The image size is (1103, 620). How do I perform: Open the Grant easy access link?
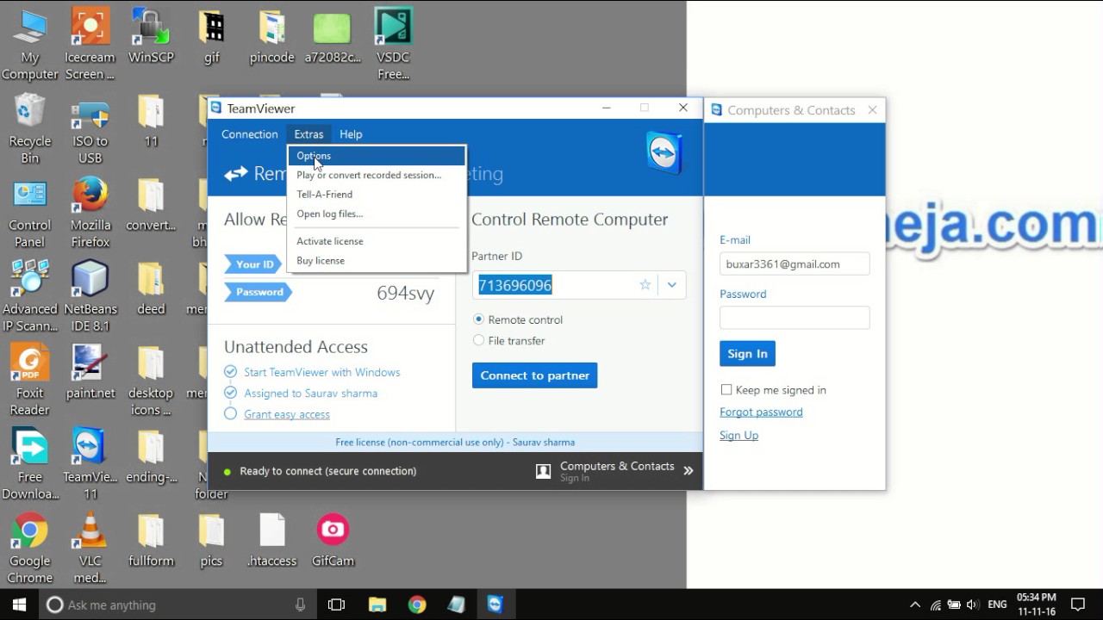[x=287, y=414]
